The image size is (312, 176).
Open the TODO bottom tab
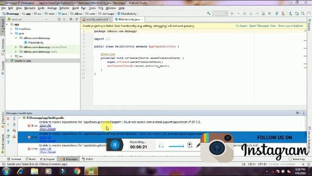click(88, 159)
